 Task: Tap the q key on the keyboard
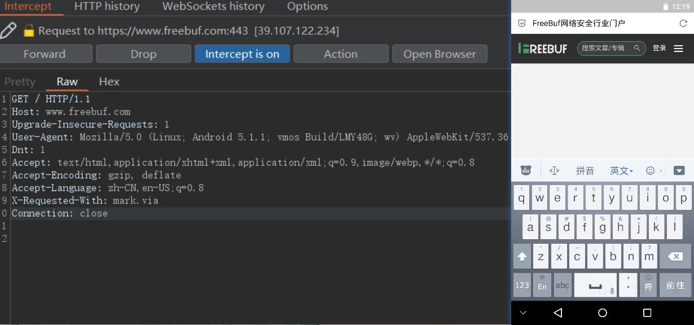[521, 197]
